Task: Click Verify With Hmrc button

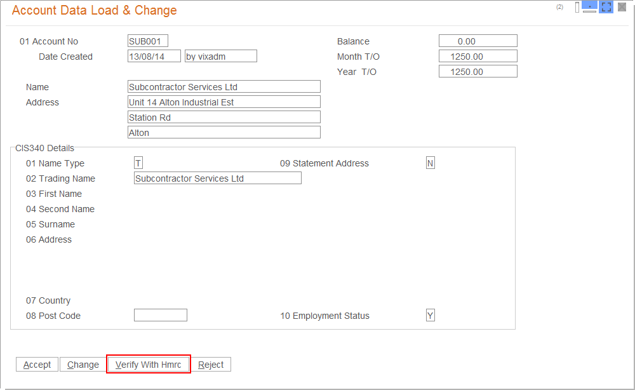Action: coord(149,365)
